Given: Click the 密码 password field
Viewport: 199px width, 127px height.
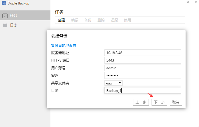Looking at the screenshot, I should (x=143, y=76).
